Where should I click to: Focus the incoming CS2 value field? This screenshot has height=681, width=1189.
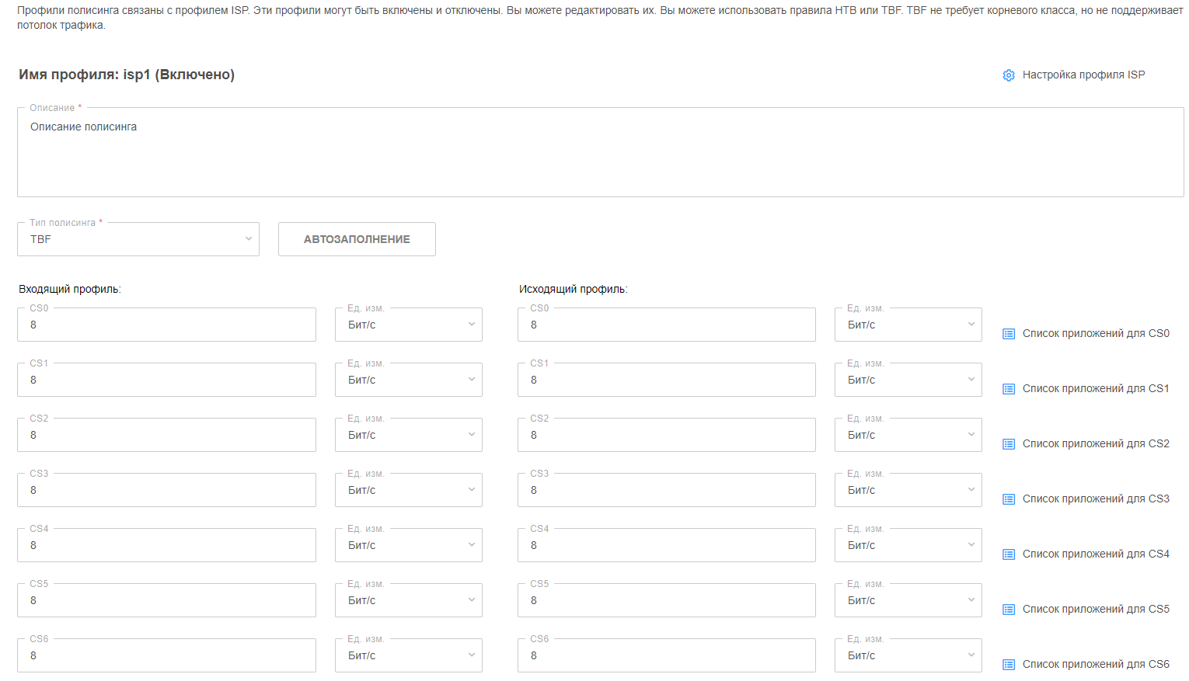(x=166, y=435)
